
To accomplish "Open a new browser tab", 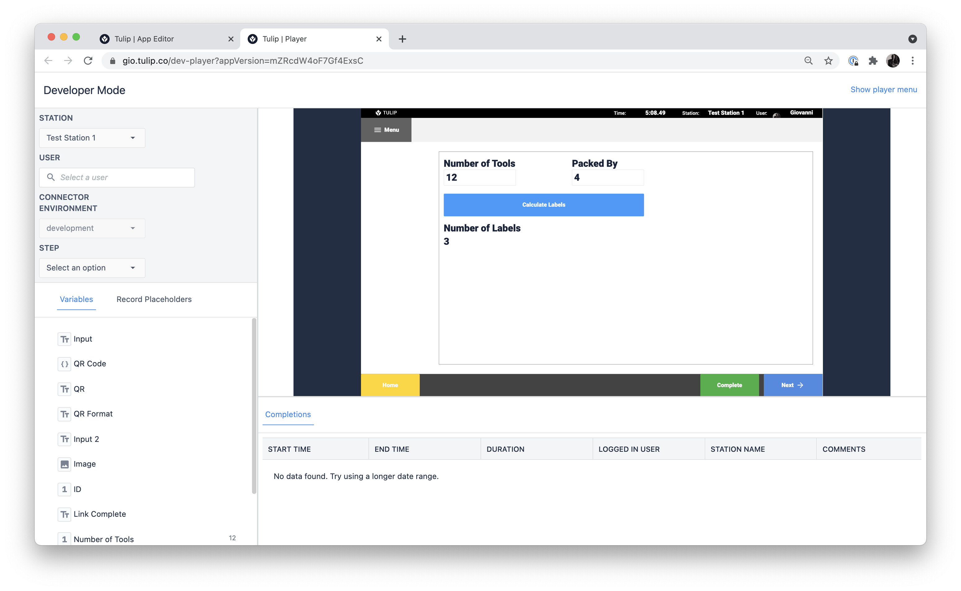I will coord(402,39).
